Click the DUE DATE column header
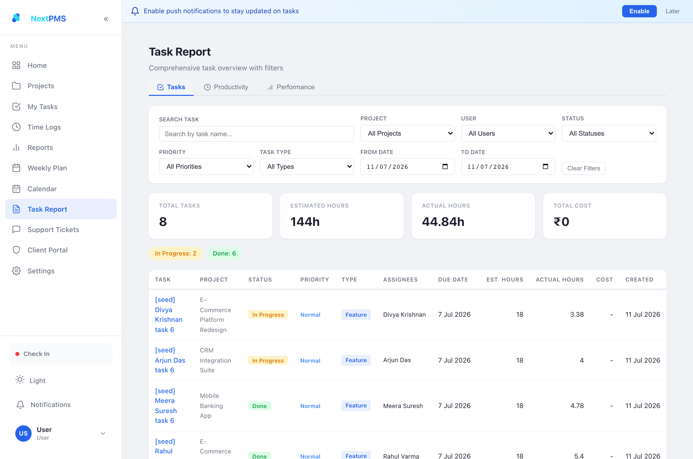The width and height of the screenshot is (693, 459). (453, 279)
